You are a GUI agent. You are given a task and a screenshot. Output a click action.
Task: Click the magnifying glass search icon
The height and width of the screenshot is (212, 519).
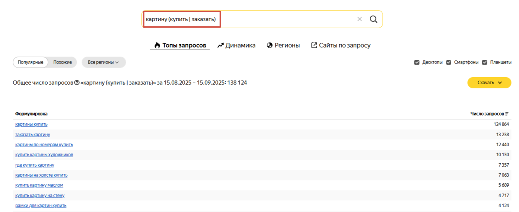(373, 19)
